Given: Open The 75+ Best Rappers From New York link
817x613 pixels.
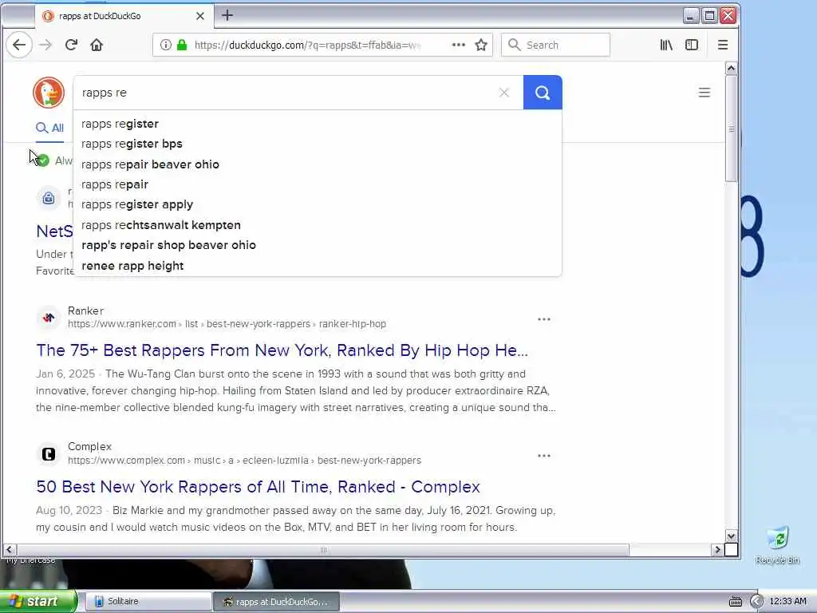Looking at the screenshot, I should [x=282, y=350].
